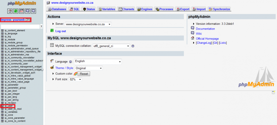
Task: Click the Wiki icon in phpMyAdmin panel
Action: [193, 33]
